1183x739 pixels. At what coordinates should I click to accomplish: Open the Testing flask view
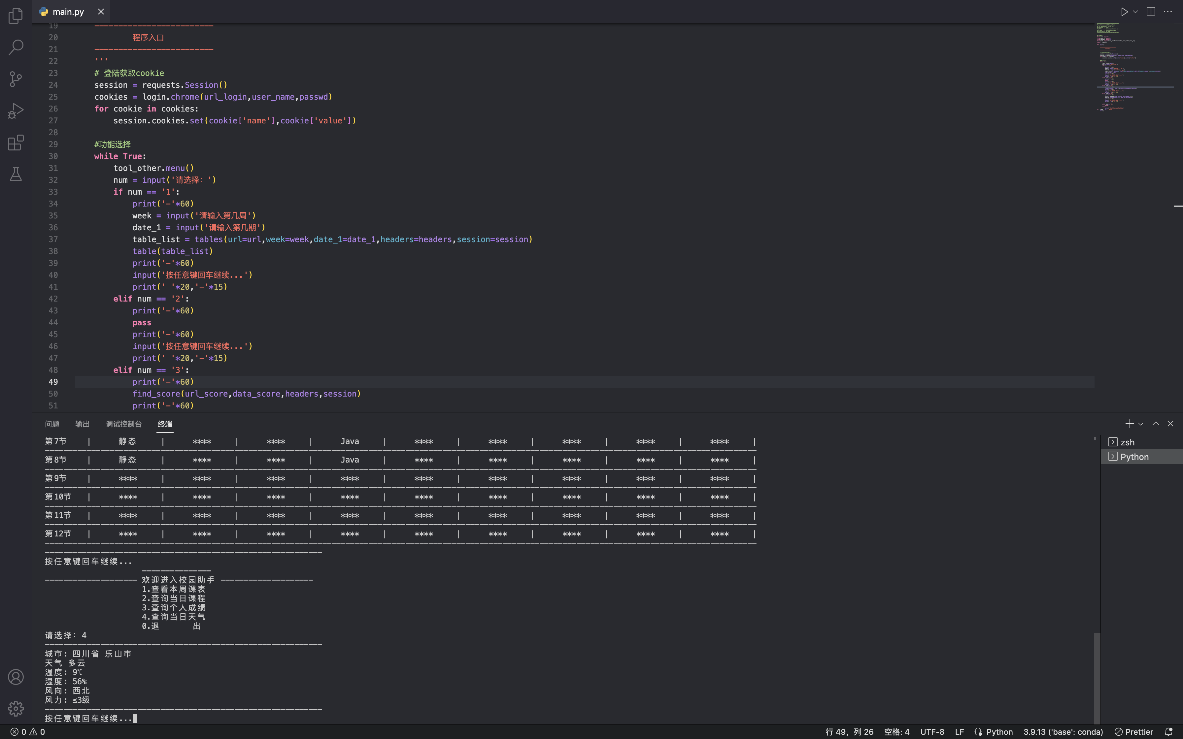(16, 175)
